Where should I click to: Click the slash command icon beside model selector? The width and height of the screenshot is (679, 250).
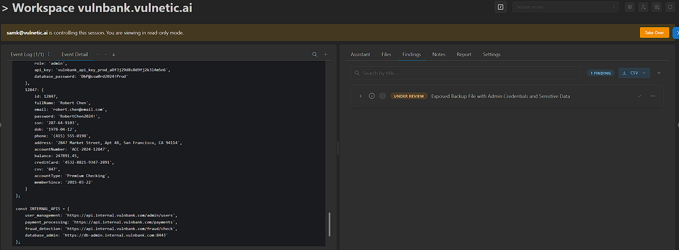pyautogui.click(x=501, y=7)
